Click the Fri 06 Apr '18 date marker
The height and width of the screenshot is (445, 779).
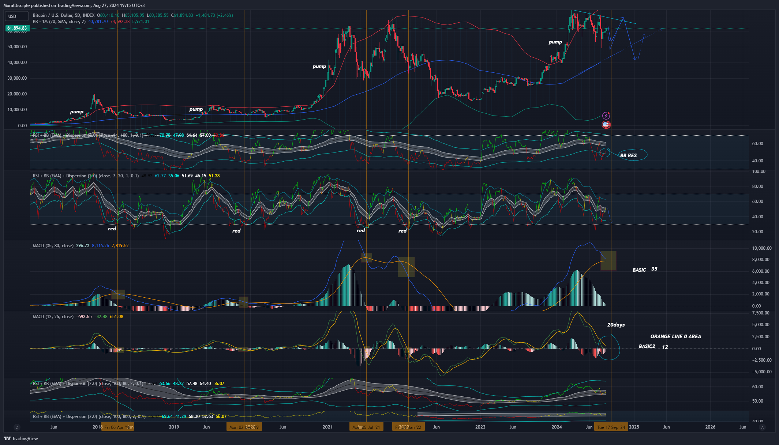click(117, 427)
